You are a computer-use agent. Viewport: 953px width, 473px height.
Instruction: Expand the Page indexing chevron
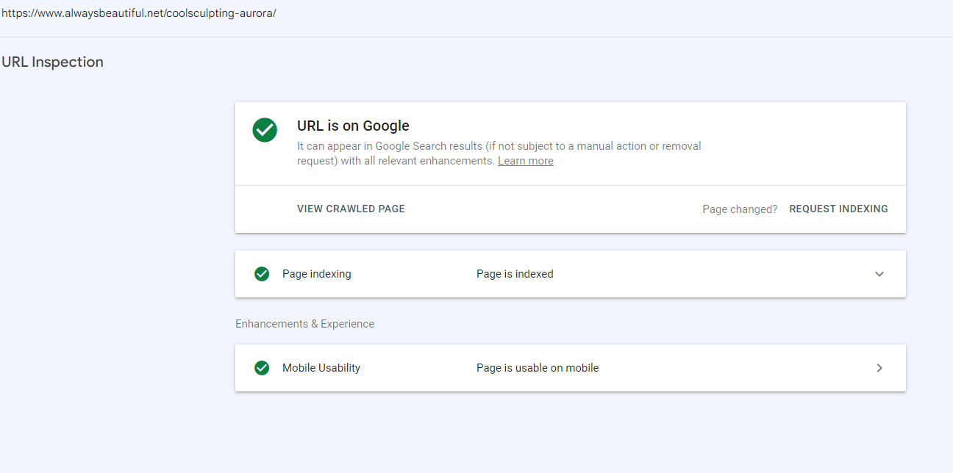(x=879, y=274)
